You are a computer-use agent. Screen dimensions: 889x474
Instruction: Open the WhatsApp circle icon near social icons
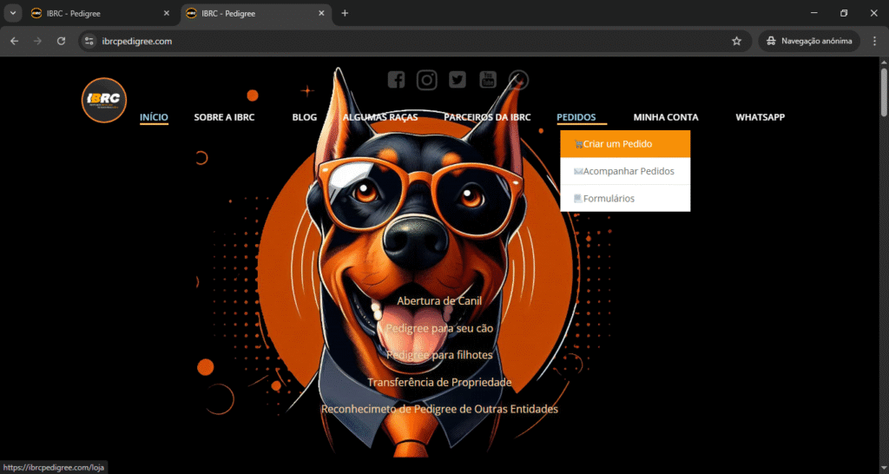(519, 80)
